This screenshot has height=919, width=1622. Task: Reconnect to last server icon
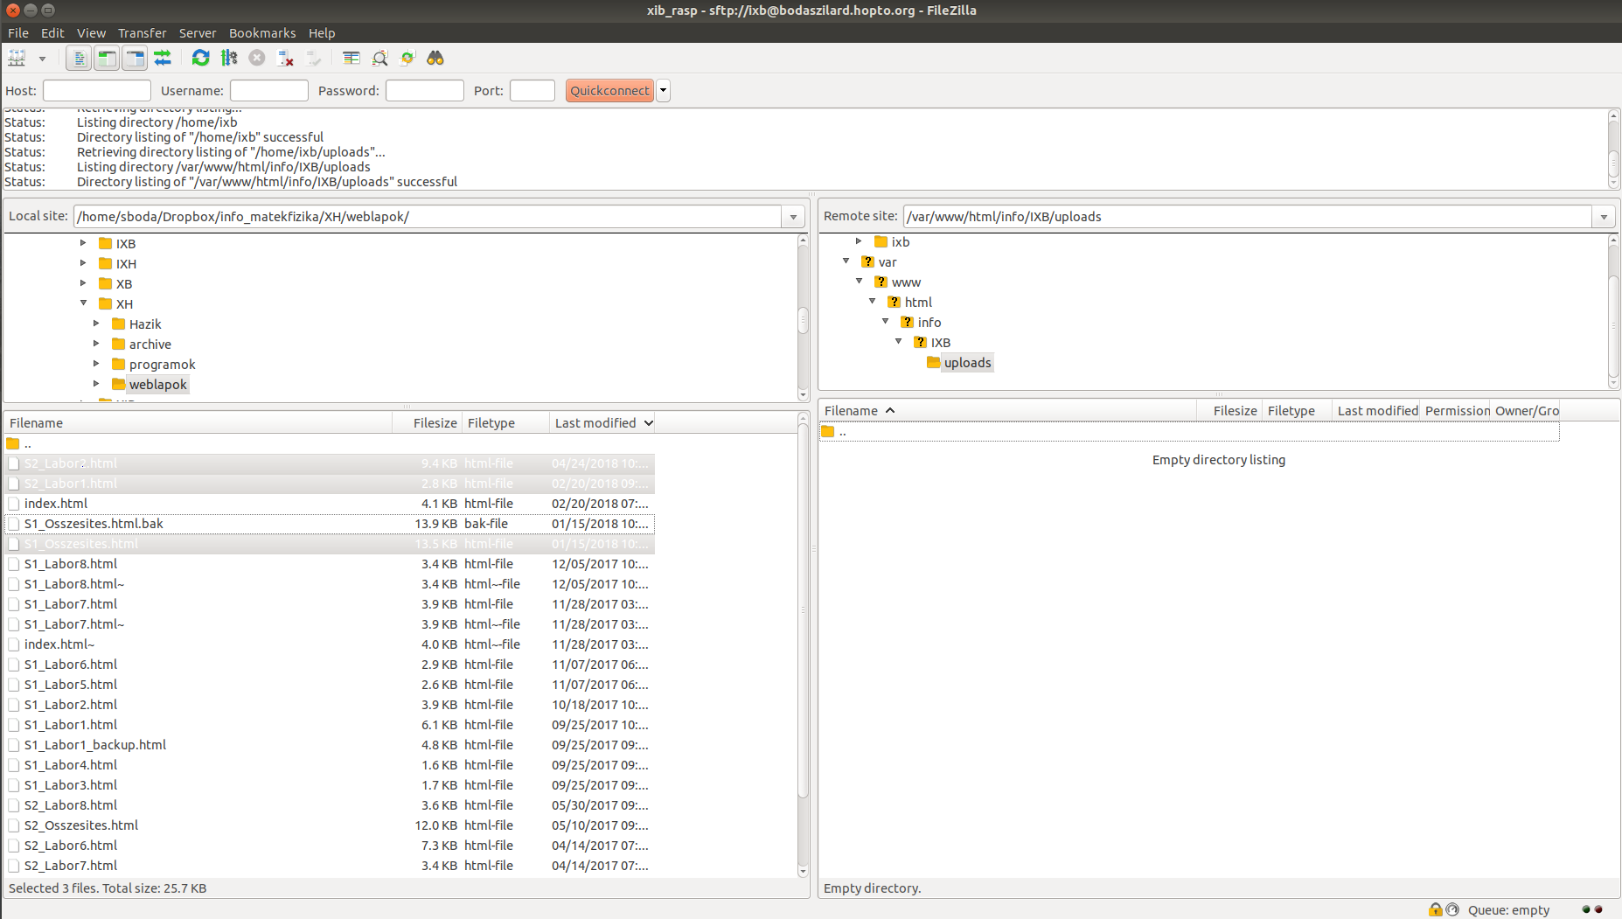[313, 58]
